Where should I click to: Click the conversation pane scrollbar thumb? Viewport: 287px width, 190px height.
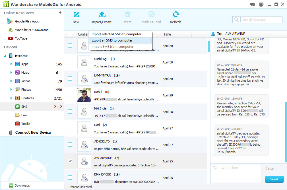tap(286, 132)
